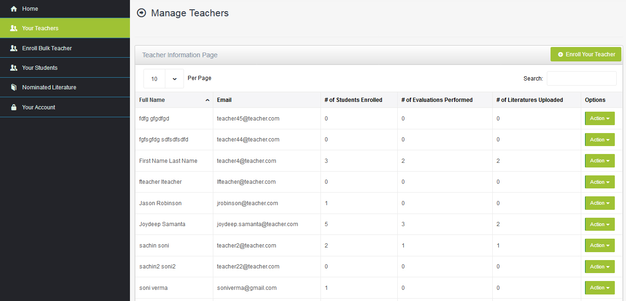Click email teacher45@teacher.com
The width and height of the screenshot is (626, 301).
248,119
